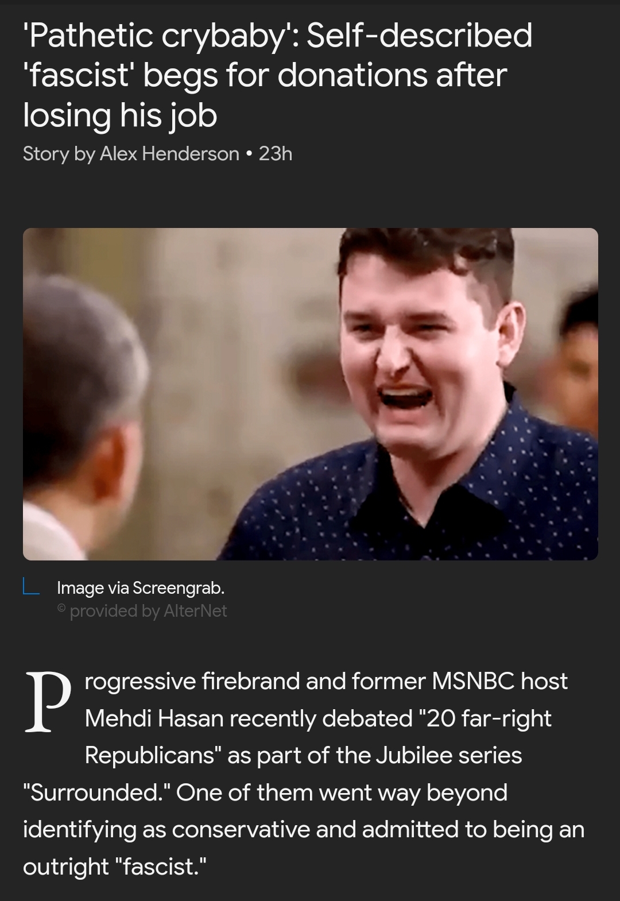620x901 pixels.
Task: Click 'losing his job' in headline
Action: click(120, 115)
